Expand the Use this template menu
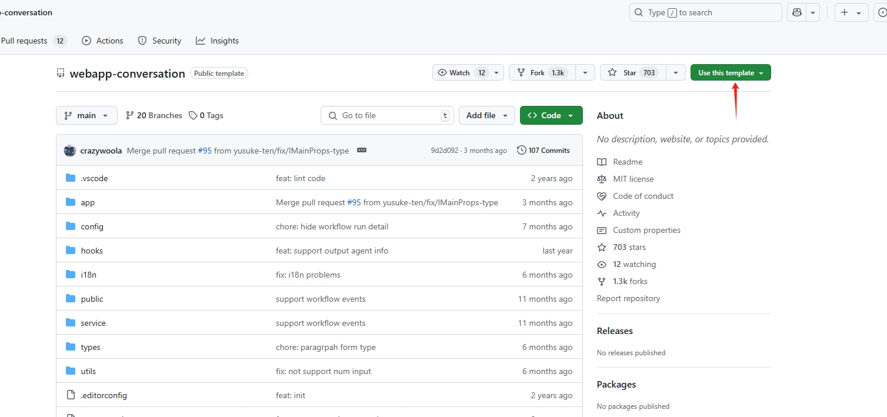 point(730,73)
